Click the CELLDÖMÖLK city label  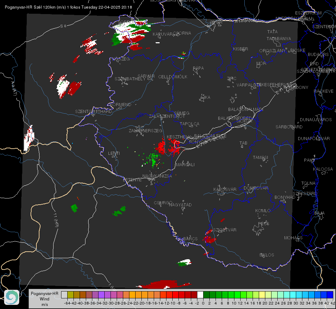pyautogui.click(x=173, y=77)
